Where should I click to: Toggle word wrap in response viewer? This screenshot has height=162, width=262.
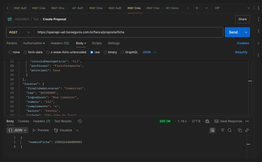pyautogui.click(x=212, y=130)
